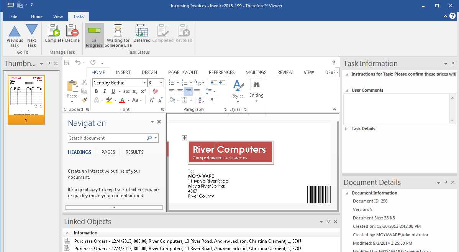Switch to the View ribbon tab

click(x=58, y=16)
